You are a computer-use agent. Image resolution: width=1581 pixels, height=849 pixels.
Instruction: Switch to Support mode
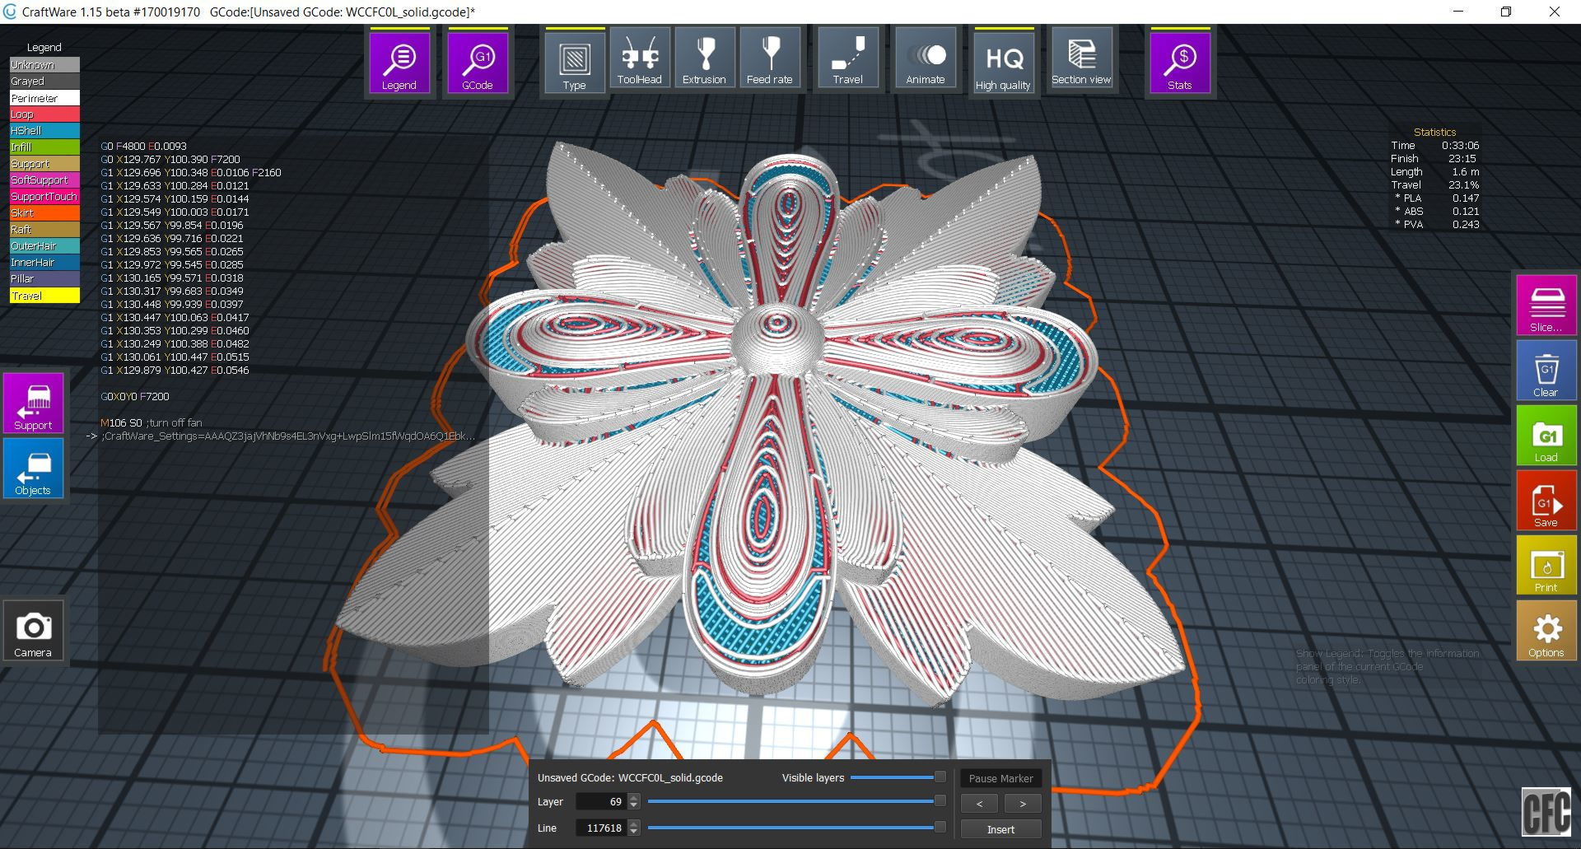tap(34, 404)
